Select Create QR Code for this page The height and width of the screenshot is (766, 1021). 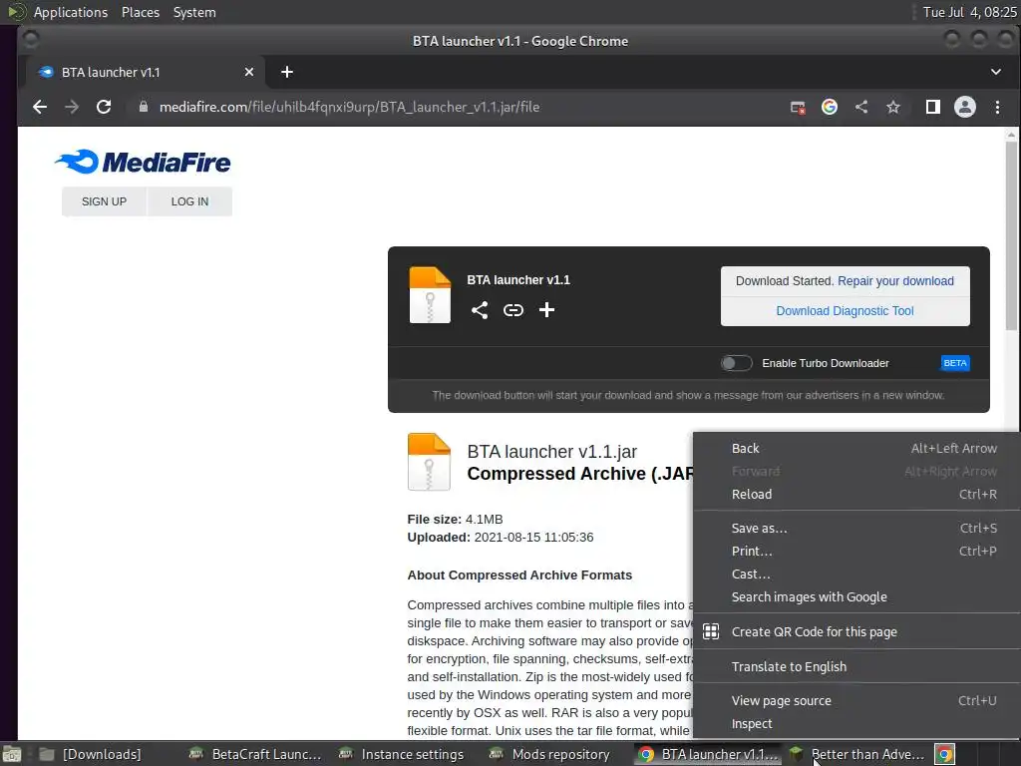[856, 631]
